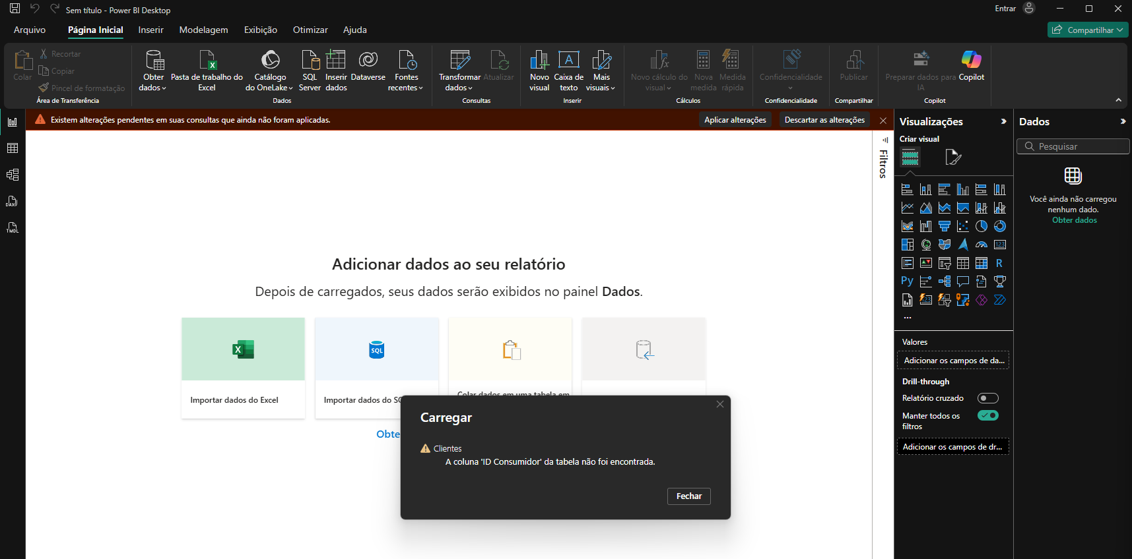1132x559 pixels.
Task: Show more visuals via the ellipsis
Action: (x=908, y=318)
